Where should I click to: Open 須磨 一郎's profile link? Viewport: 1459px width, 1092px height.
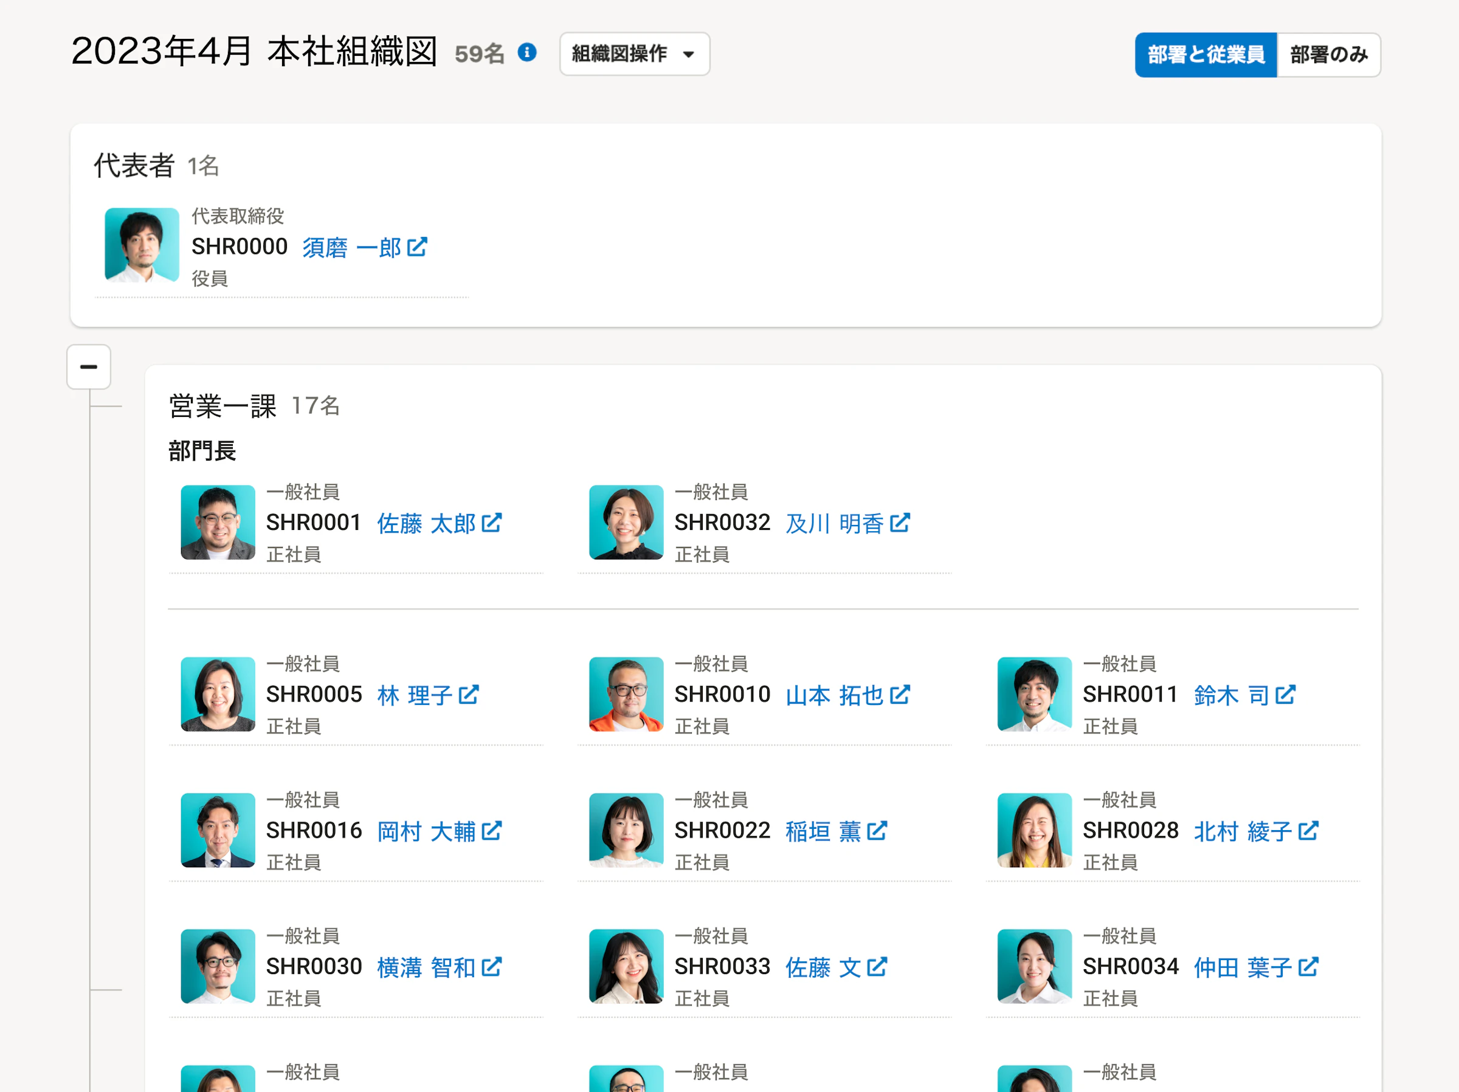coord(351,247)
